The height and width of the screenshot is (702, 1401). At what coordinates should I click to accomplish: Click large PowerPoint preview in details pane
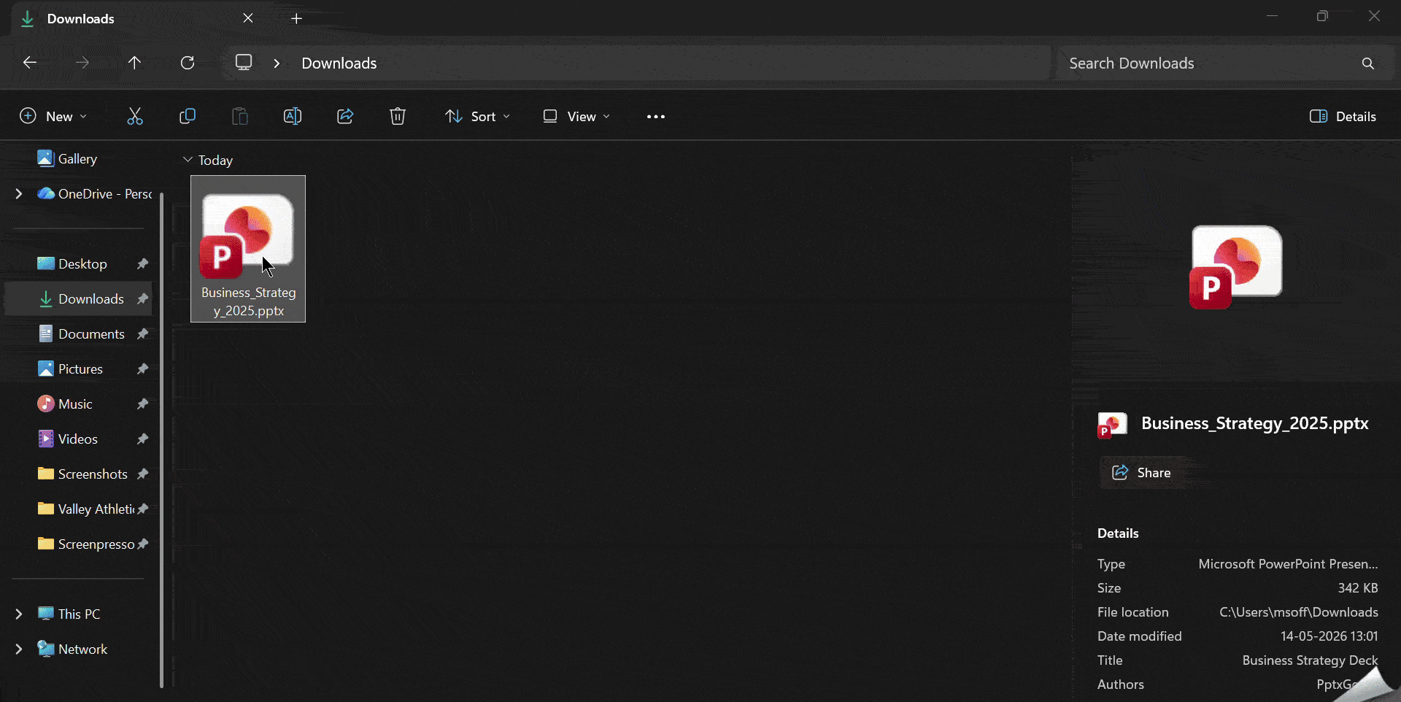coord(1235,267)
